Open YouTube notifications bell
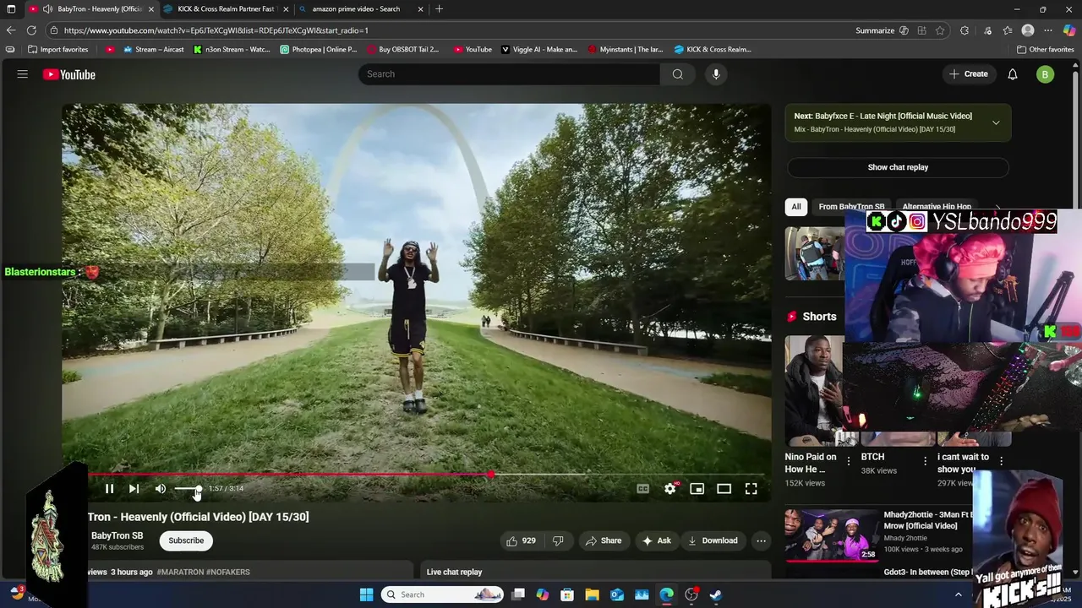 click(x=1013, y=74)
